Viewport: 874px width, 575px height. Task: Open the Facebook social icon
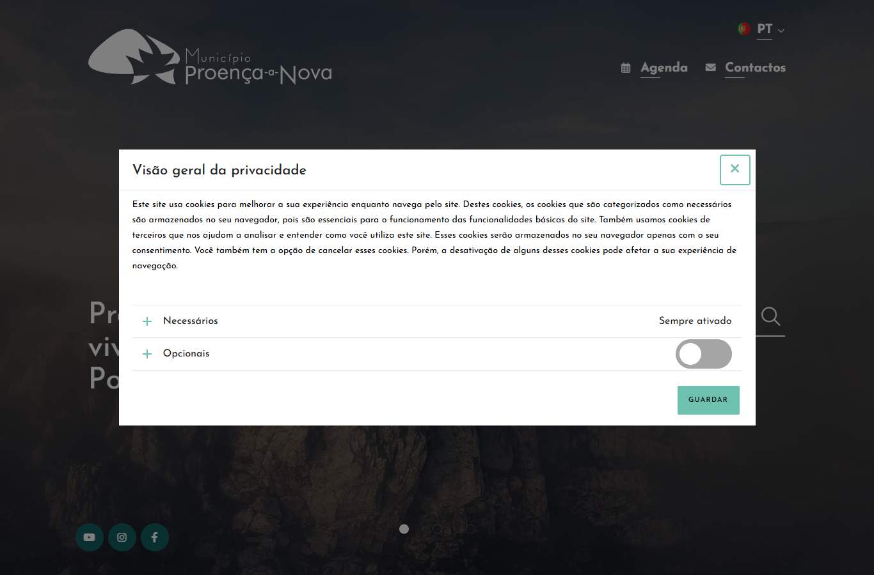coord(155,537)
